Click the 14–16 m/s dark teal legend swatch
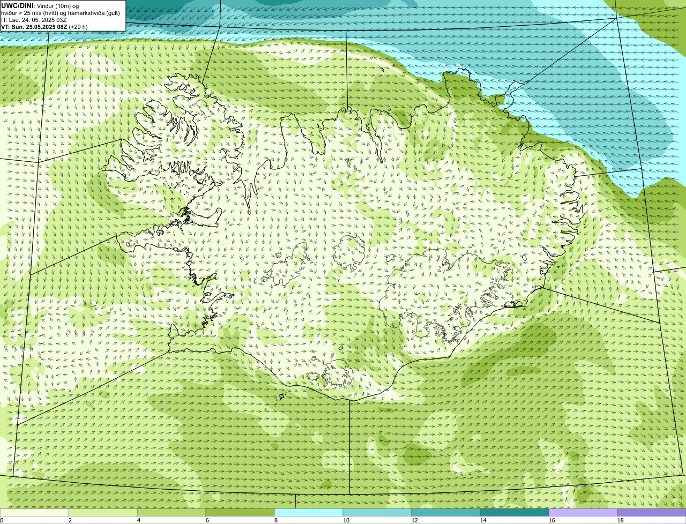The image size is (686, 524). coord(514,512)
